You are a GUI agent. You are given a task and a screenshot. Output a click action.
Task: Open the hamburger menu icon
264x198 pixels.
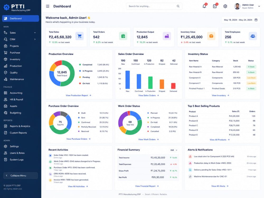click(x=48, y=6)
